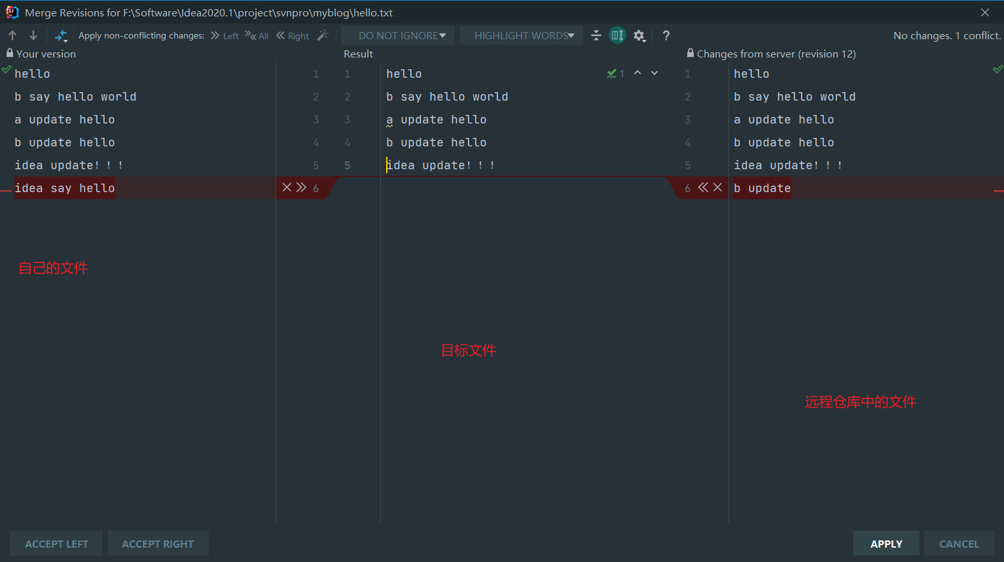Click APPLY button
Viewport: 1004px width, 562px height.
tap(886, 544)
